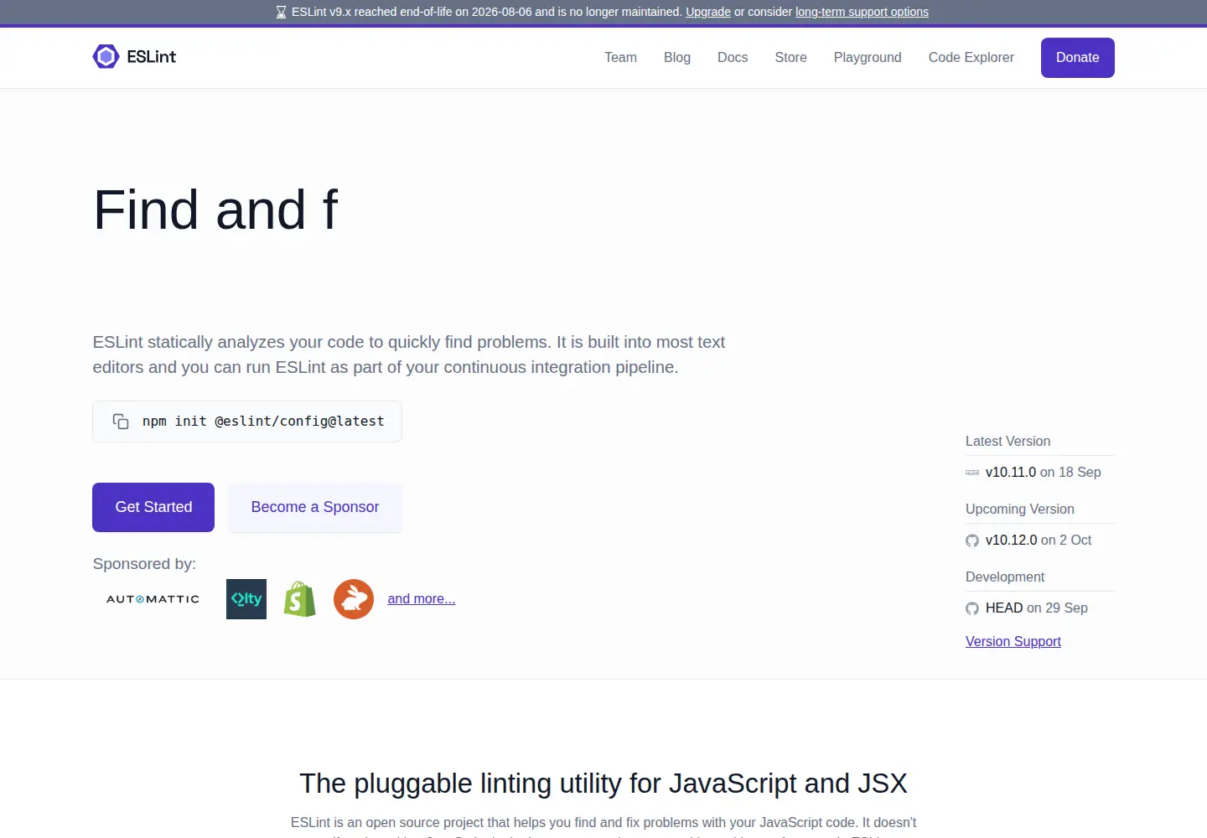Open the HEAD development link
The height and width of the screenshot is (838, 1207).
[x=1004, y=608]
